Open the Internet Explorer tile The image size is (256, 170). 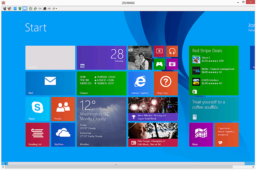coord(140,83)
